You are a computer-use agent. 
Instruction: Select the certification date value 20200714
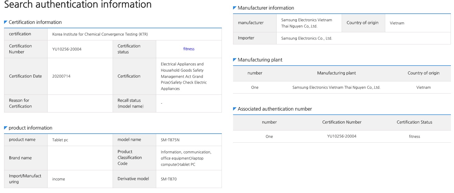[x=61, y=76]
